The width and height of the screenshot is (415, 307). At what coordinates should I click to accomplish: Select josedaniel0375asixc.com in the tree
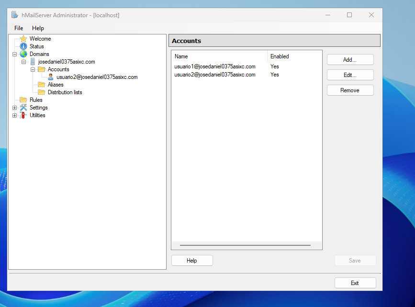[x=67, y=62]
